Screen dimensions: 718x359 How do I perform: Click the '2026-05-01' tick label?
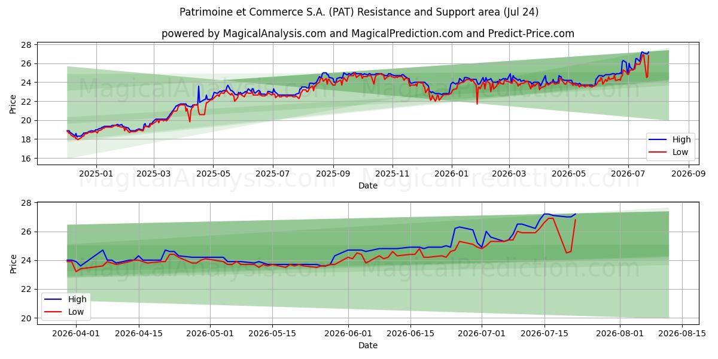[211, 333]
